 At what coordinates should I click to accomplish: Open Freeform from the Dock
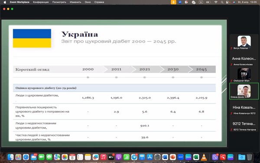[95, 157]
